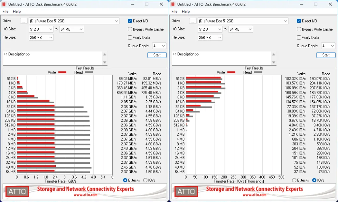338x202 pixels.
Task: Open File menu in right window
Action: 174,12
